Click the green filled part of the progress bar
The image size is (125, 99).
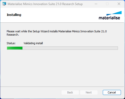[15, 48]
